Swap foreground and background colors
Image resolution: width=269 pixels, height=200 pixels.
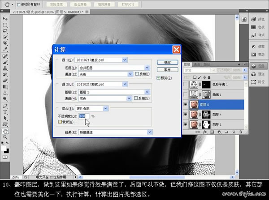pos(7,143)
